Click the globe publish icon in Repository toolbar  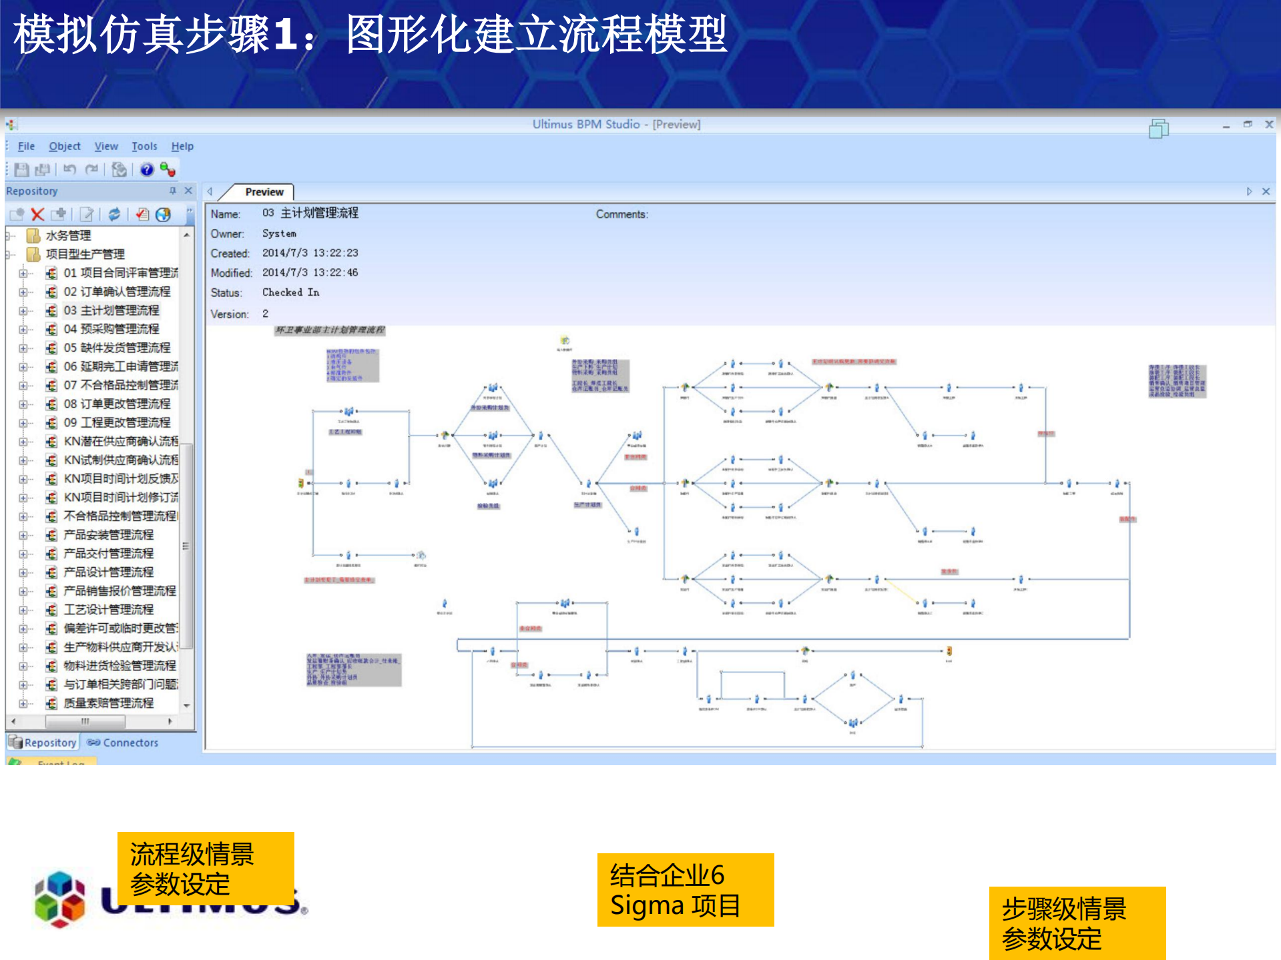[162, 215]
